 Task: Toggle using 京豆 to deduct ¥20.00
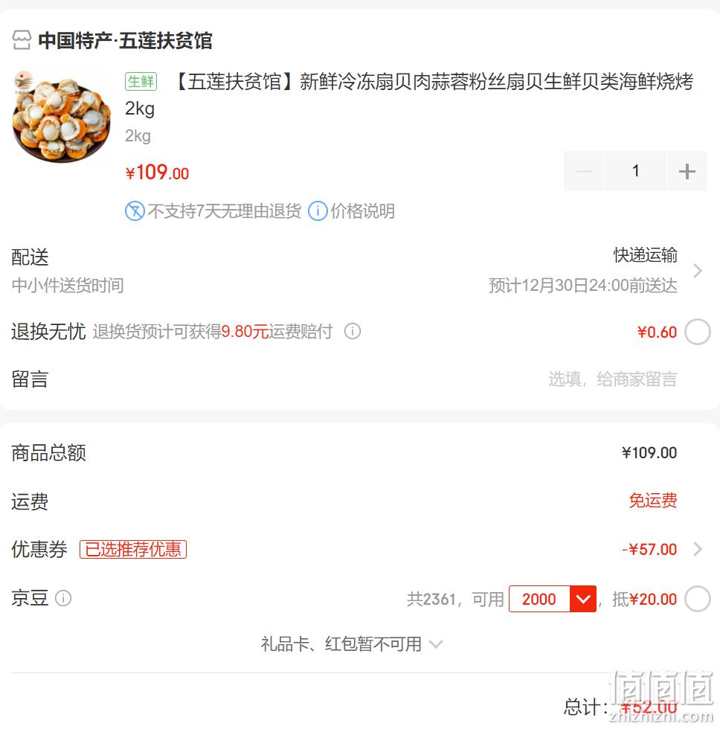coord(697,599)
